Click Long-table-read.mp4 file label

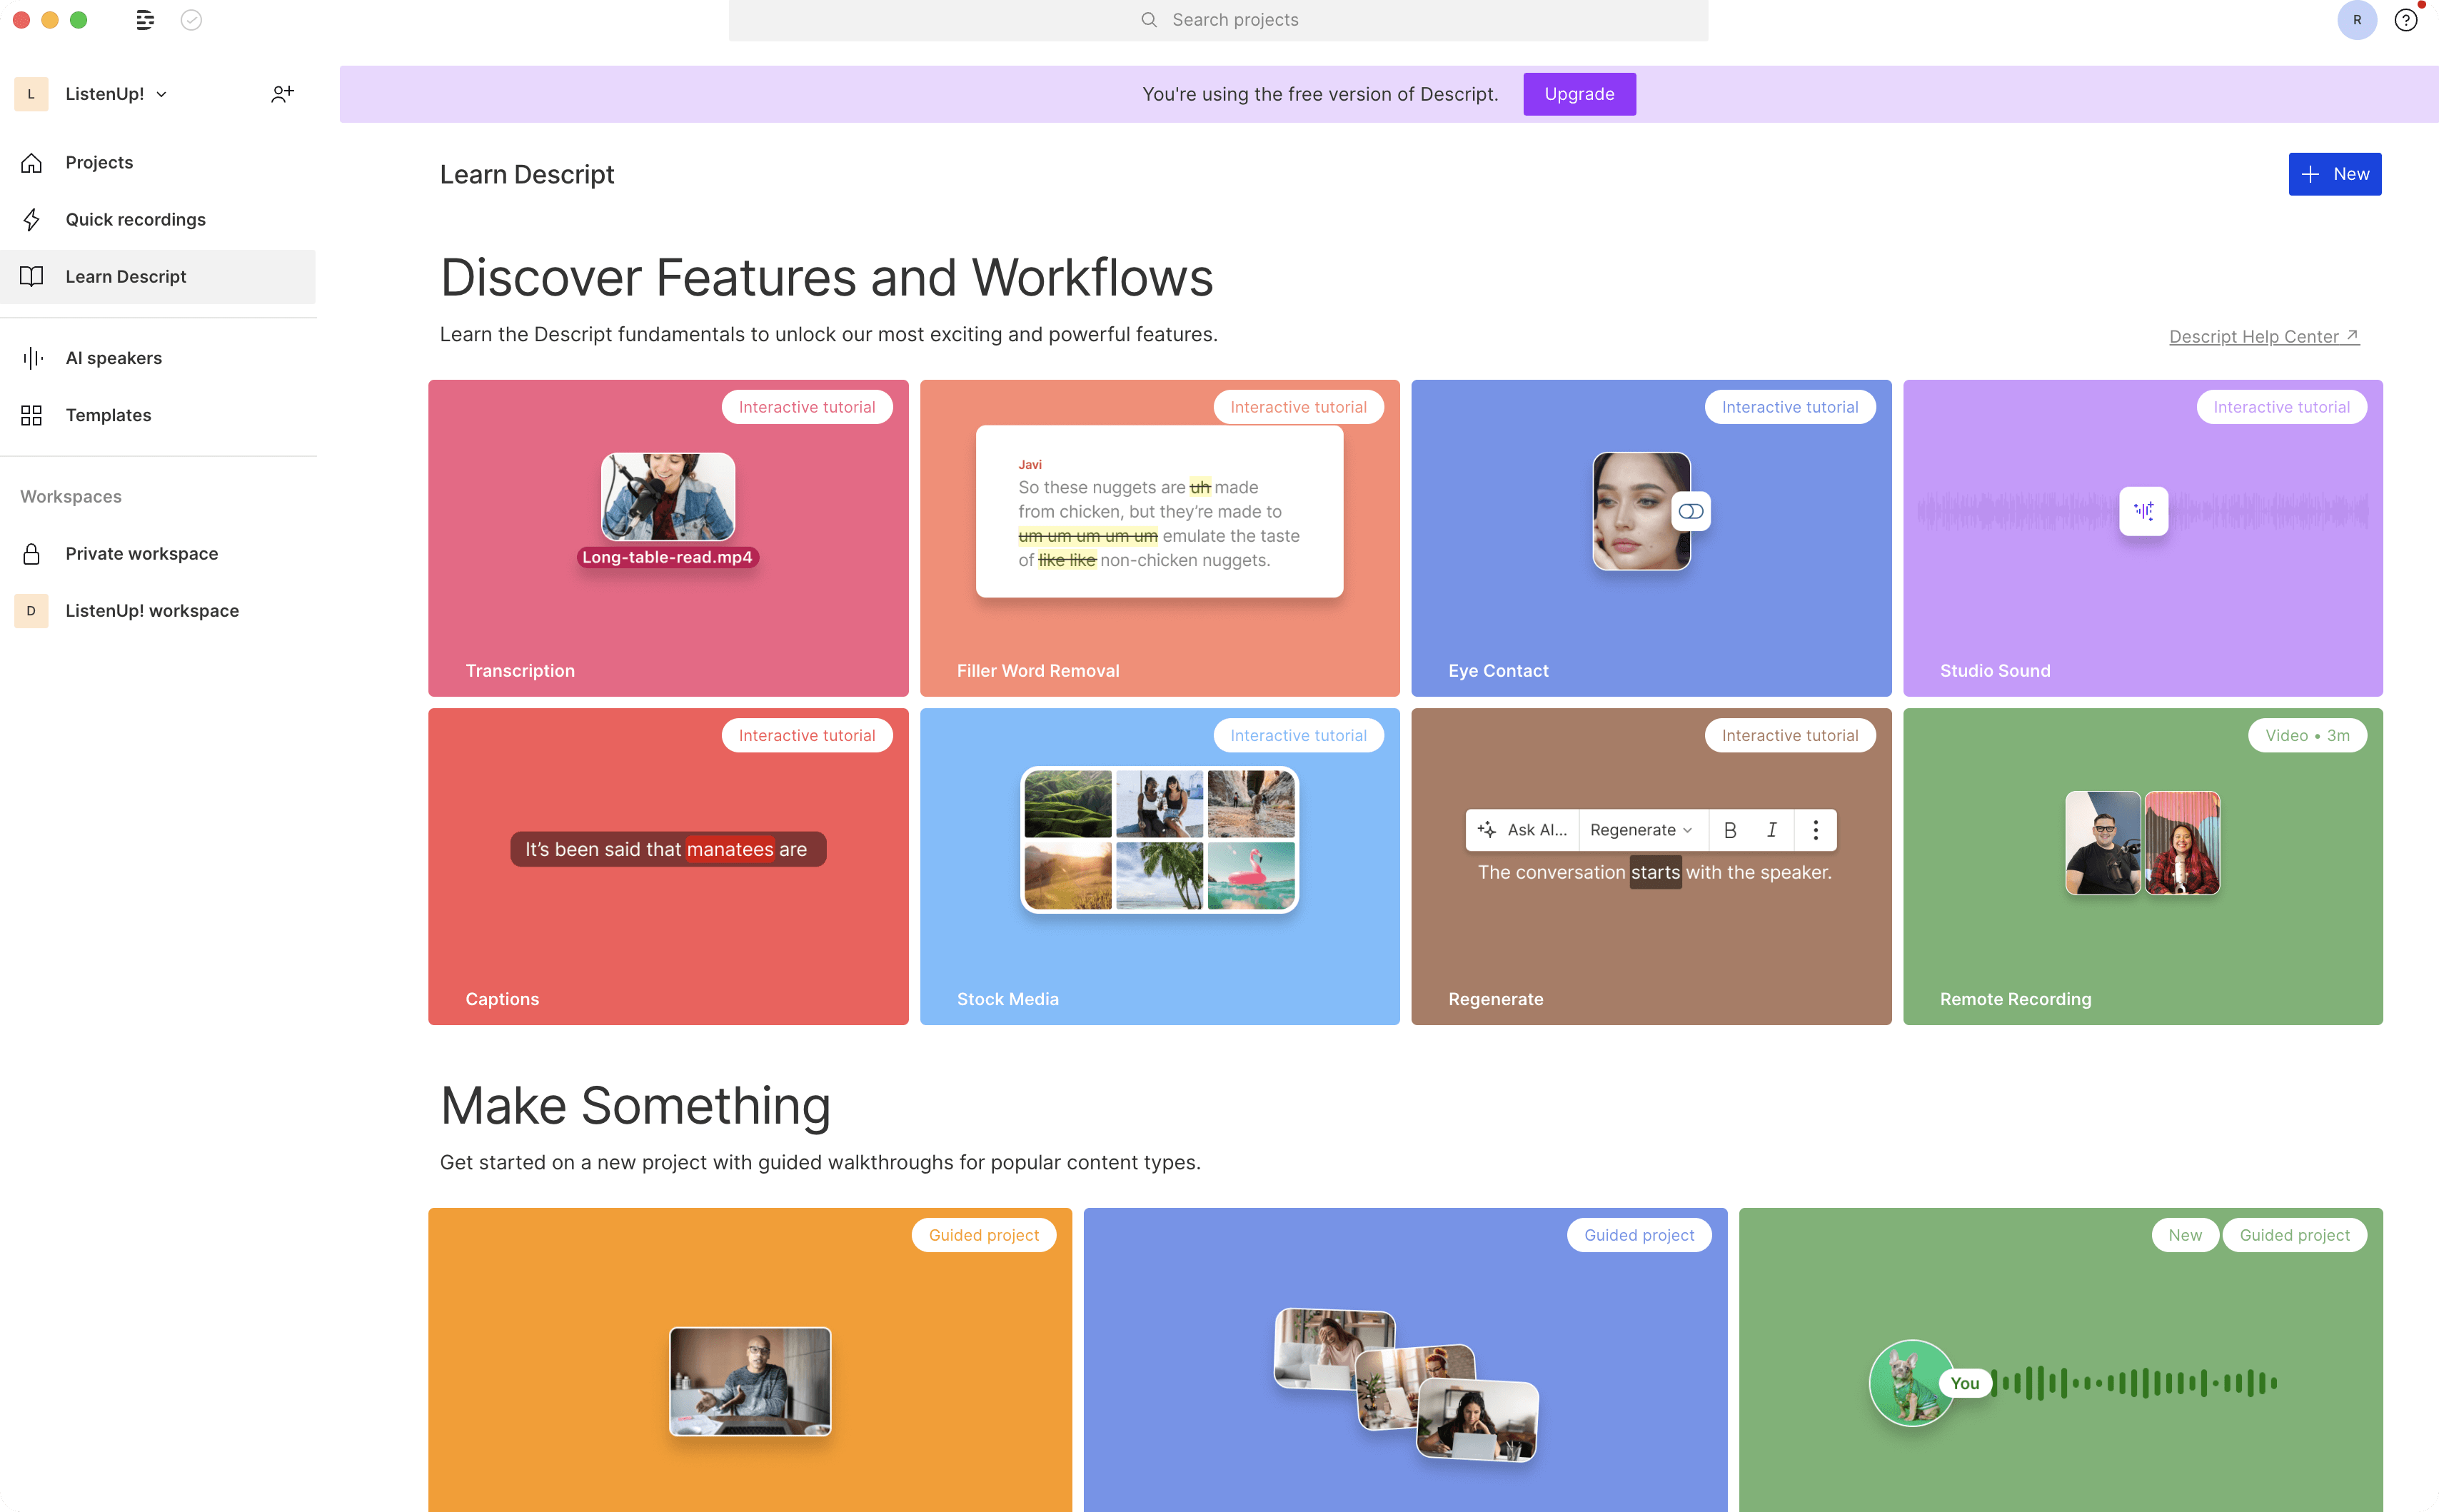point(667,558)
